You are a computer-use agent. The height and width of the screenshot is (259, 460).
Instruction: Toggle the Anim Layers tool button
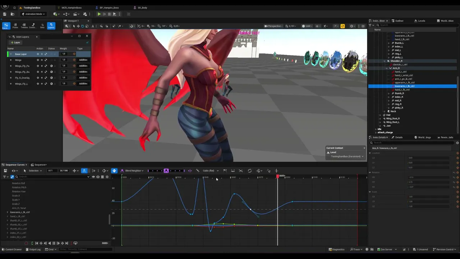pos(51,26)
